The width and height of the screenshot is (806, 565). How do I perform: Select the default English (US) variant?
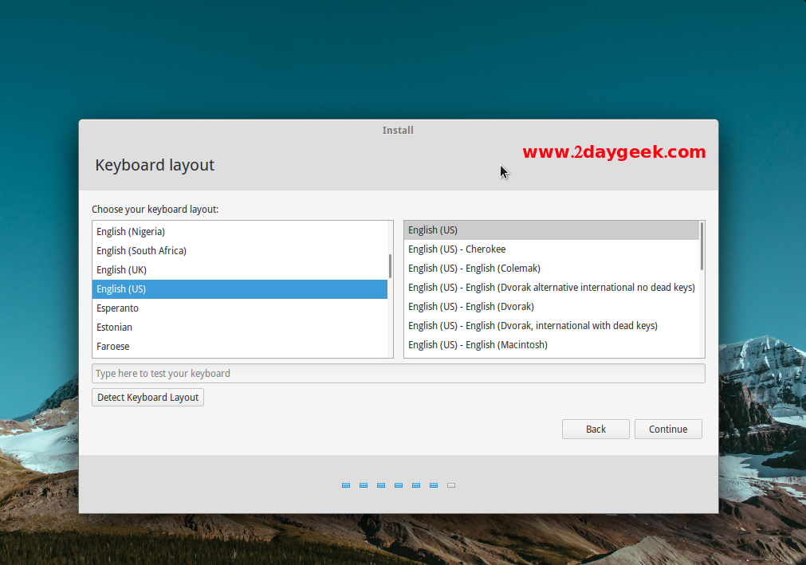[433, 230]
